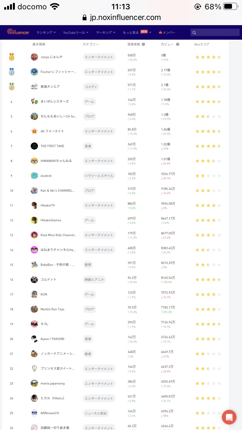Open HikakinTV channel avatar
Image resolution: width=242 pixels, height=430 pixels.
tap(34, 205)
